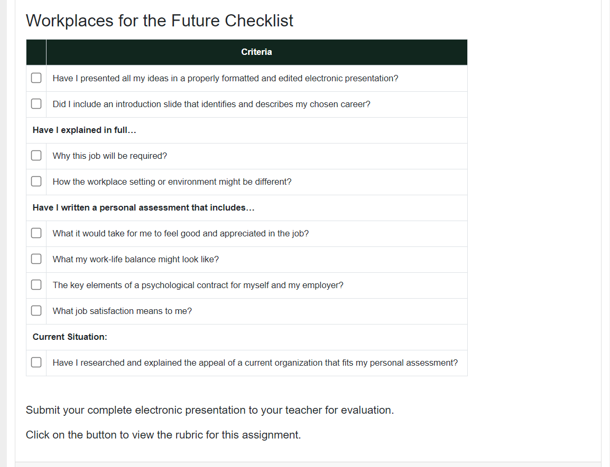
Task: Check the work-life balance criterion box
Action: coord(36,259)
